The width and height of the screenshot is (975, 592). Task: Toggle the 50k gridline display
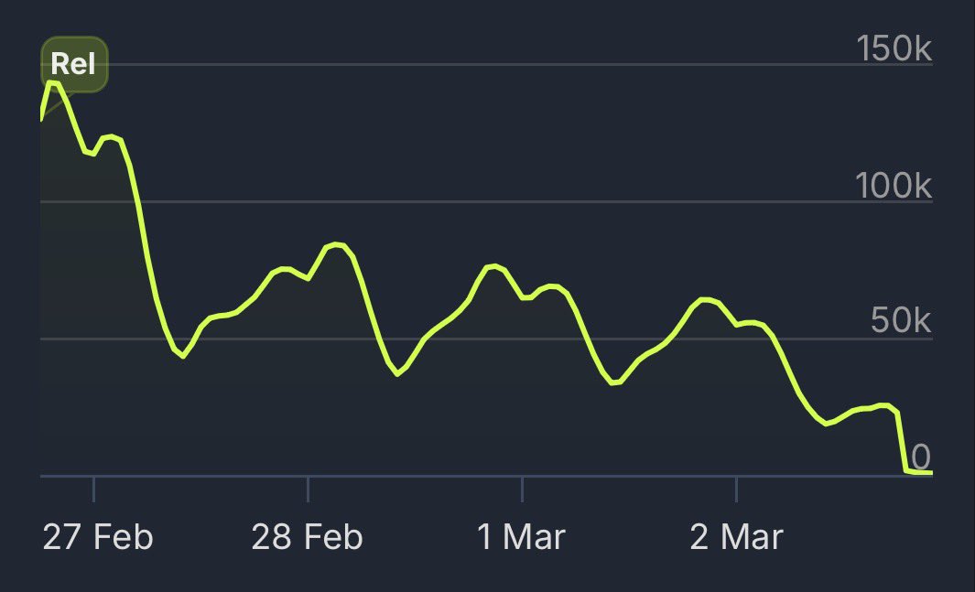click(x=458, y=339)
